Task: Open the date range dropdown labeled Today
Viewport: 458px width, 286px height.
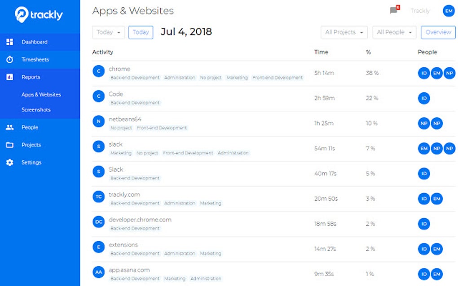Action: coord(108,32)
